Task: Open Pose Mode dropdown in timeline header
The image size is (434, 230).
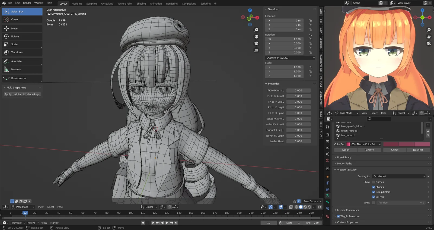Action: tap(23, 207)
